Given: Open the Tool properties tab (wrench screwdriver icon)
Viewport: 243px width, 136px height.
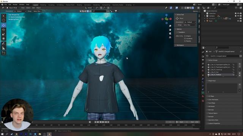Looking at the screenshot, I should pos(203,52).
